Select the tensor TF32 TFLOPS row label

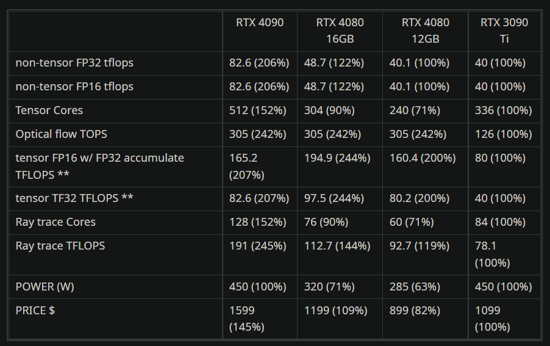pos(74,198)
